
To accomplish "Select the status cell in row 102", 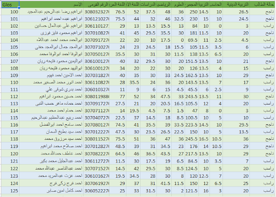I will (x=262, y=26).
